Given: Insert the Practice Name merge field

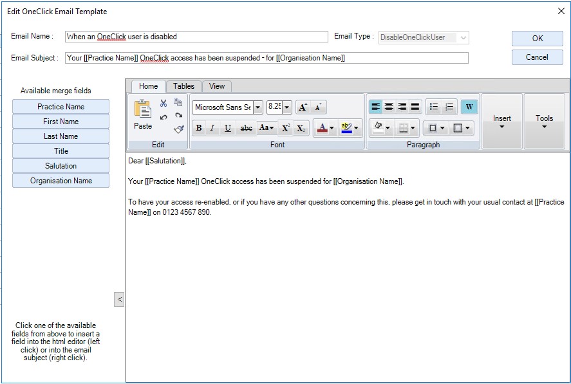Looking at the screenshot, I should click(x=61, y=107).
